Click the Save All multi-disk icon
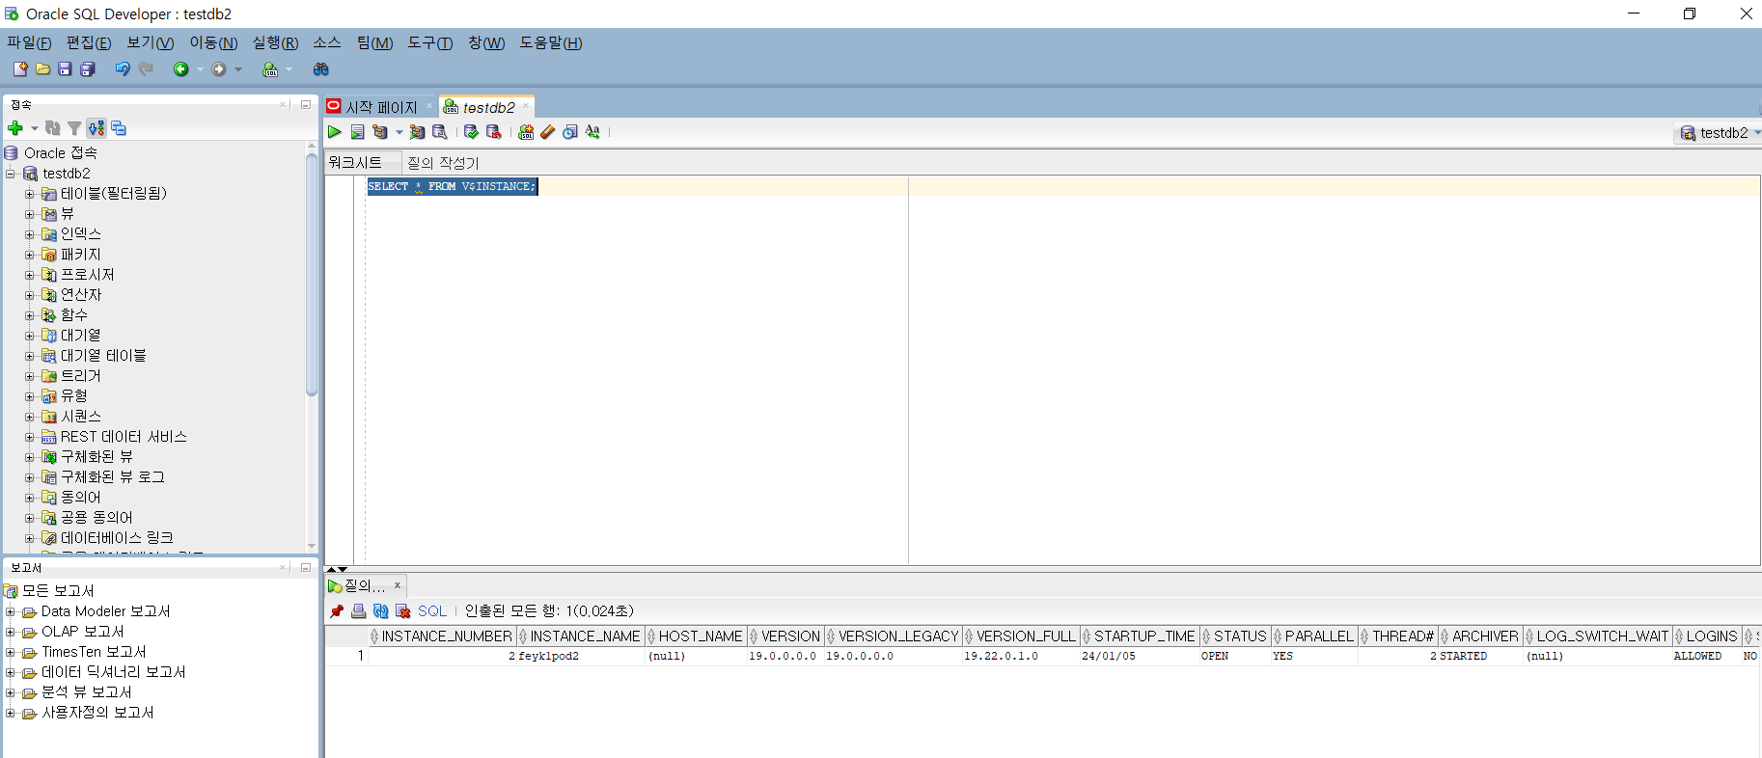Viewport: 1762px width, 758px height. pyautogui.click(x=88, y=69)
